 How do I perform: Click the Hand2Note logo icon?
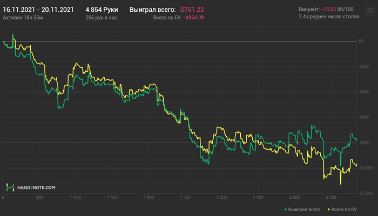pos(10,187)
